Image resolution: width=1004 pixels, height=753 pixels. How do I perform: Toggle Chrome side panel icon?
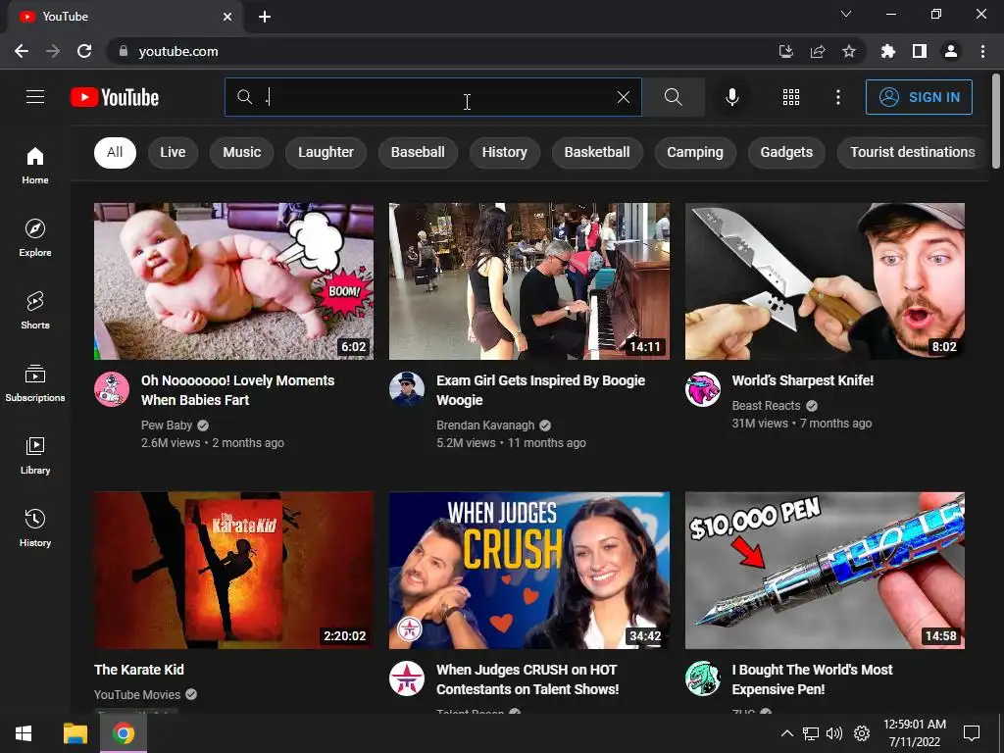919,51
